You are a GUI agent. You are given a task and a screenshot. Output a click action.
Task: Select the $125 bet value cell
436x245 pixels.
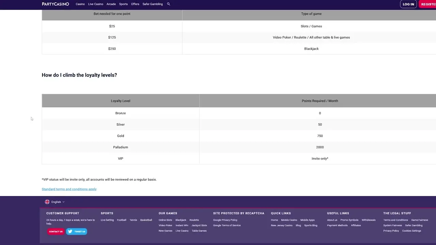112,37
